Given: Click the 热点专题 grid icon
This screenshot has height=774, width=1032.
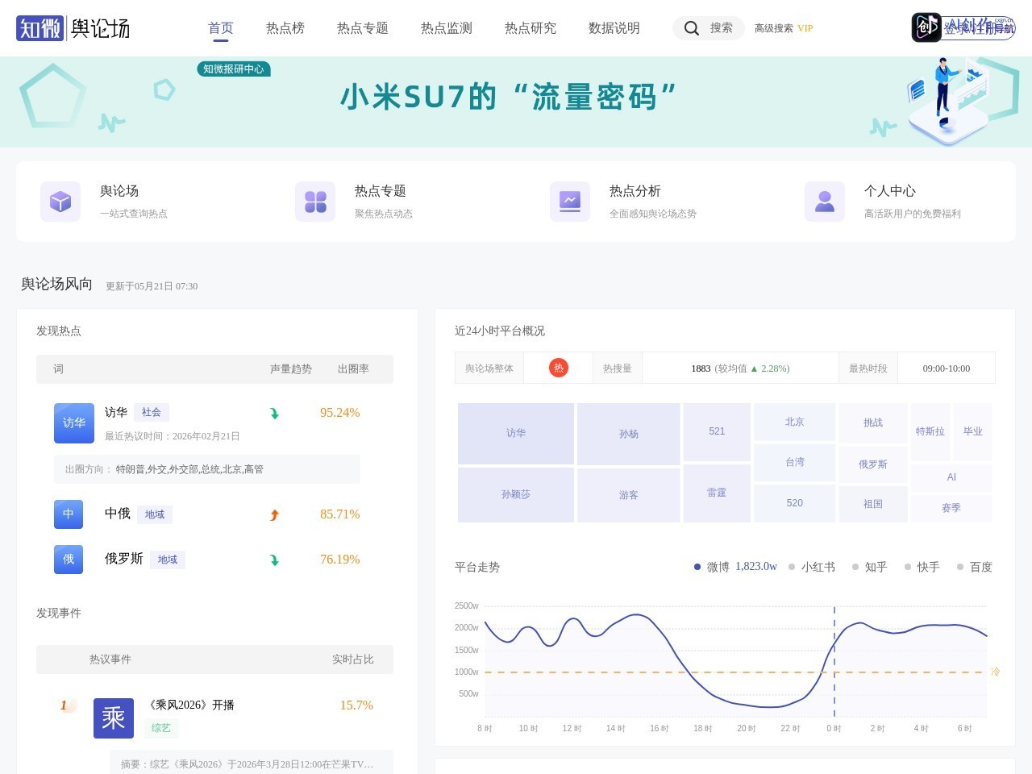Looking at the screenshot, I should click(x=315, y=202).
